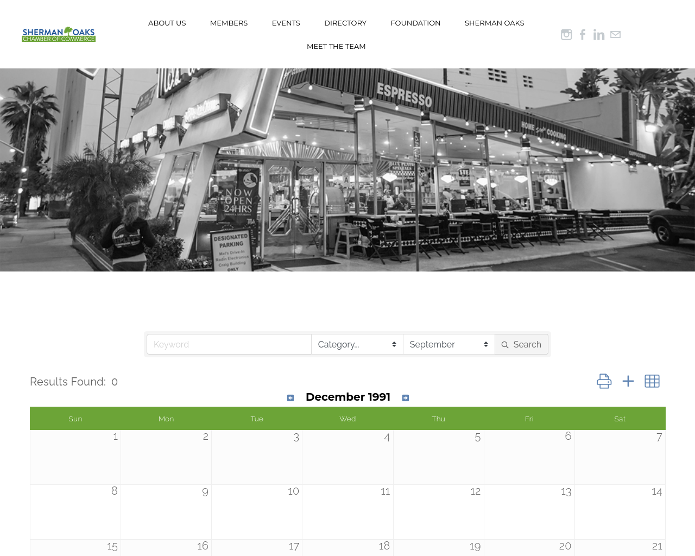Select December 21 on the calendar
695x556 pixels.
[620, 547]
